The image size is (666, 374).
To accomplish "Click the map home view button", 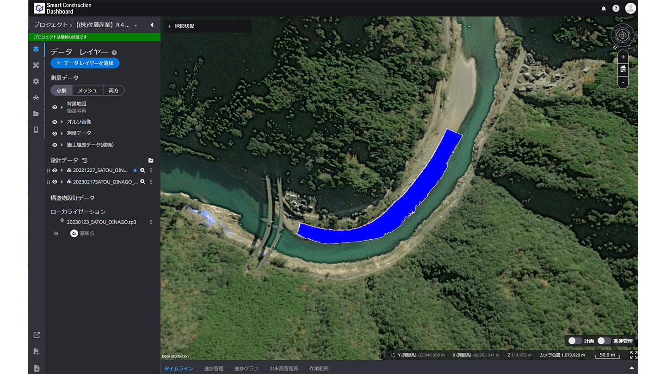I will point(623,69).
